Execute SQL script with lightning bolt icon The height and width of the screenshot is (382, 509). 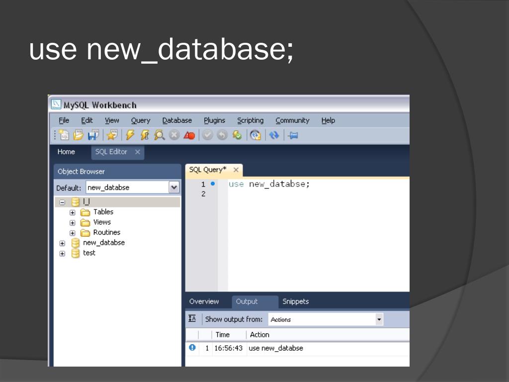click(130, 135)
